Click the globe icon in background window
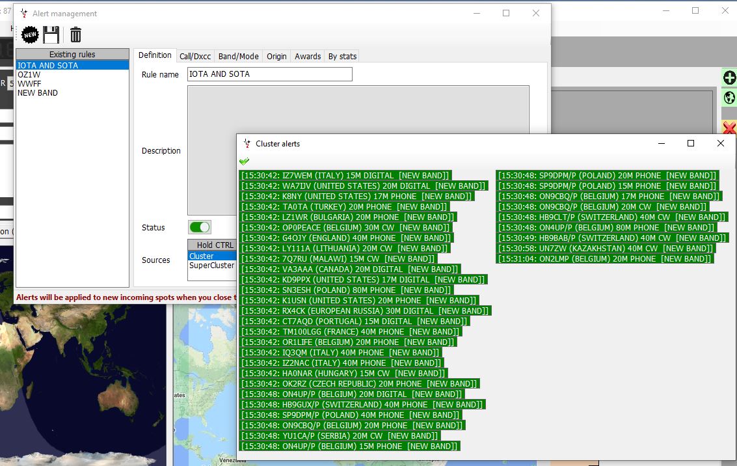This screenshot has width=737, height=466. tap(729, 98)
